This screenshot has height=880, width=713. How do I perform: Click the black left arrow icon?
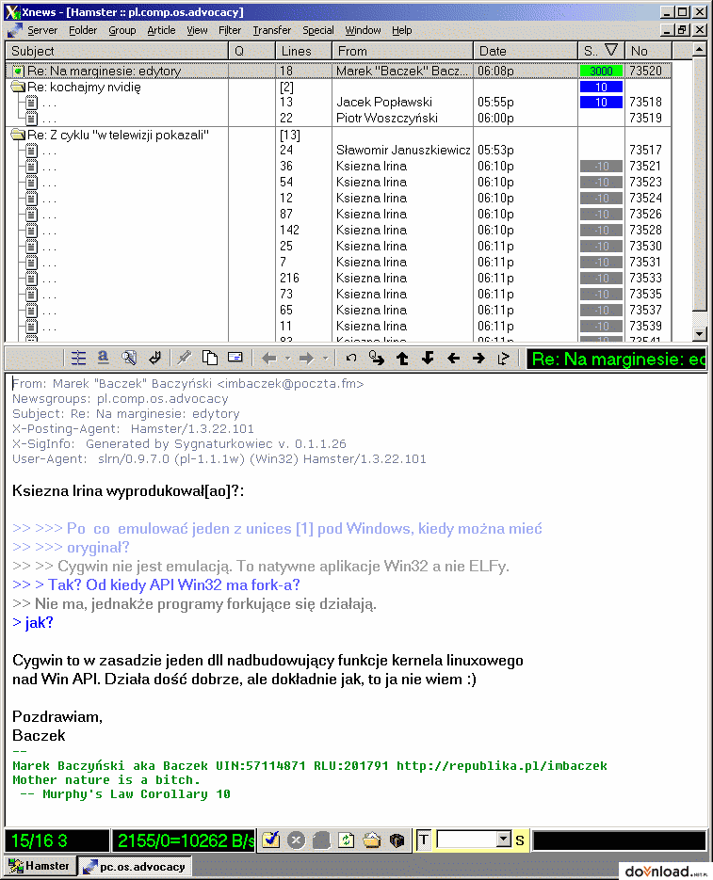point(453,358)
